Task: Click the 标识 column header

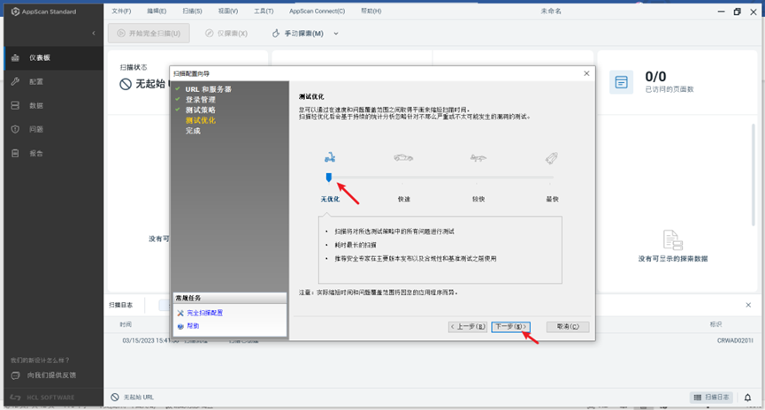Action: click(715, 324)
